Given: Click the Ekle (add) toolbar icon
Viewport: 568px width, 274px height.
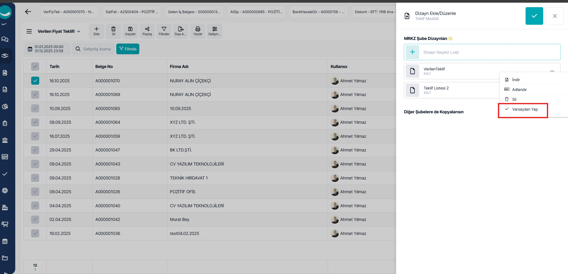Looking at the screenshot, I should tap(97, 31).
